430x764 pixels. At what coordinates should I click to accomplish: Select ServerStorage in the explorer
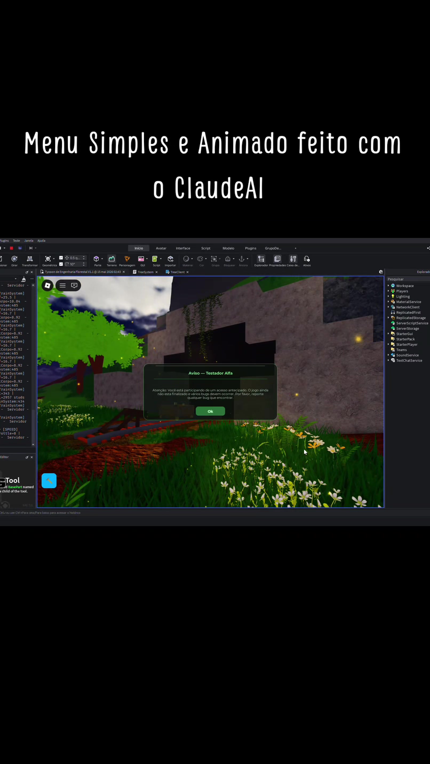click(405, 328)
